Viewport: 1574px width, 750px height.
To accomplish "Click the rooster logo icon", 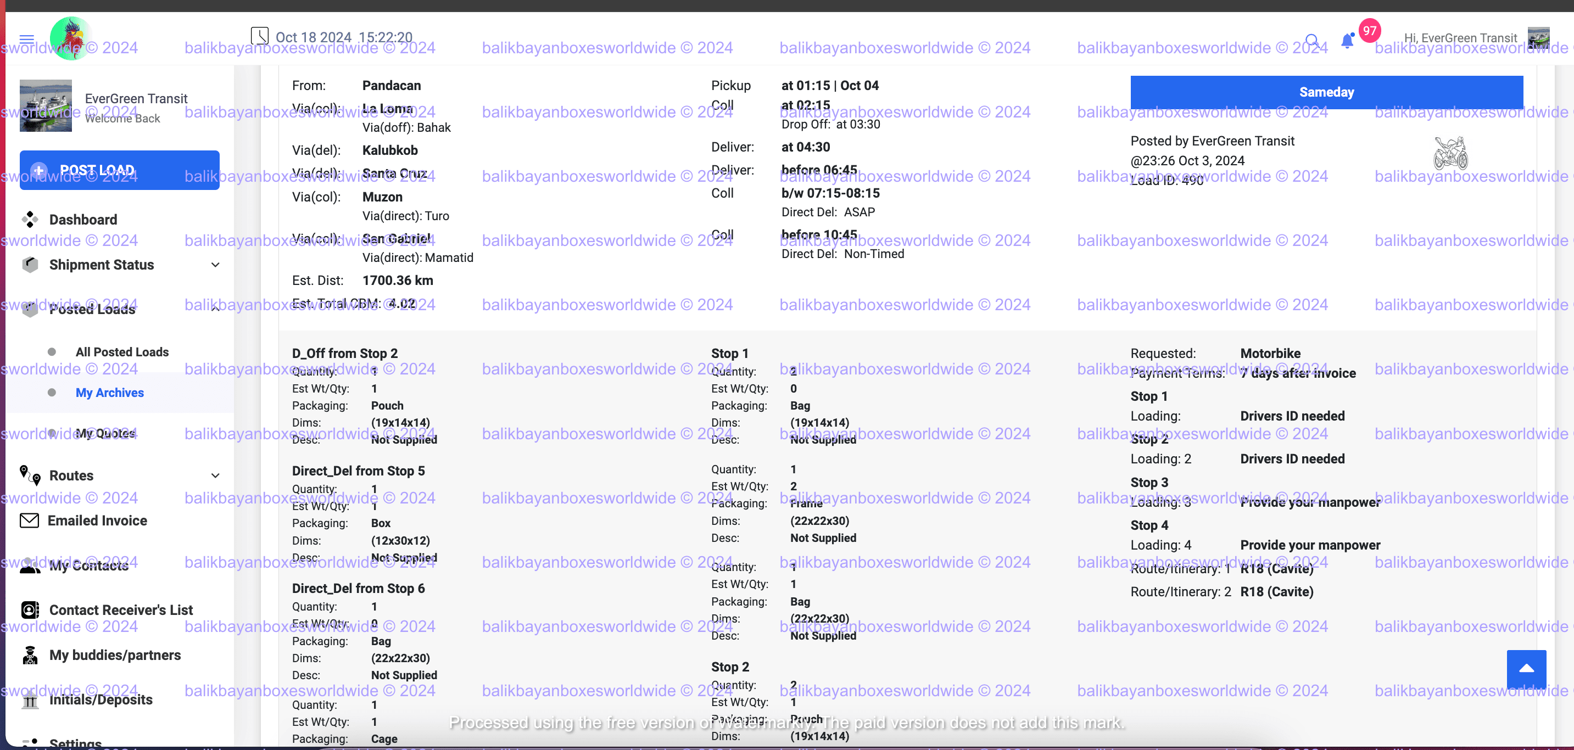I will click(71, 38).
